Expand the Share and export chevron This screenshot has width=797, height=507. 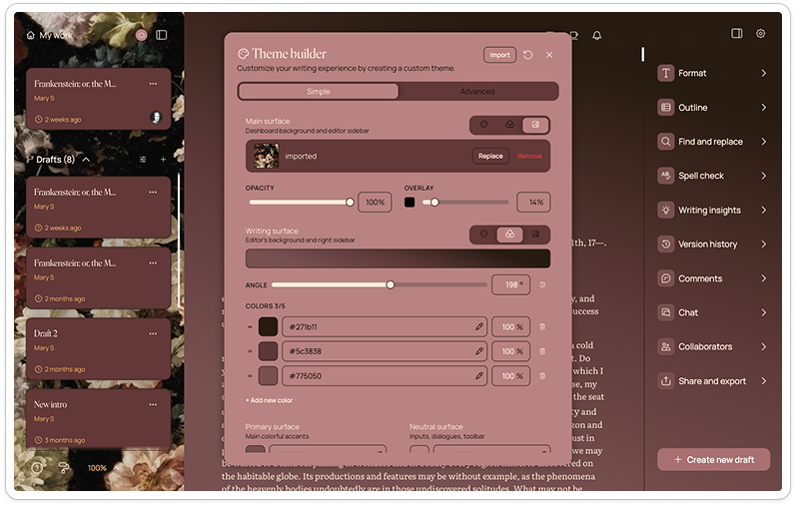coord(763,381)
